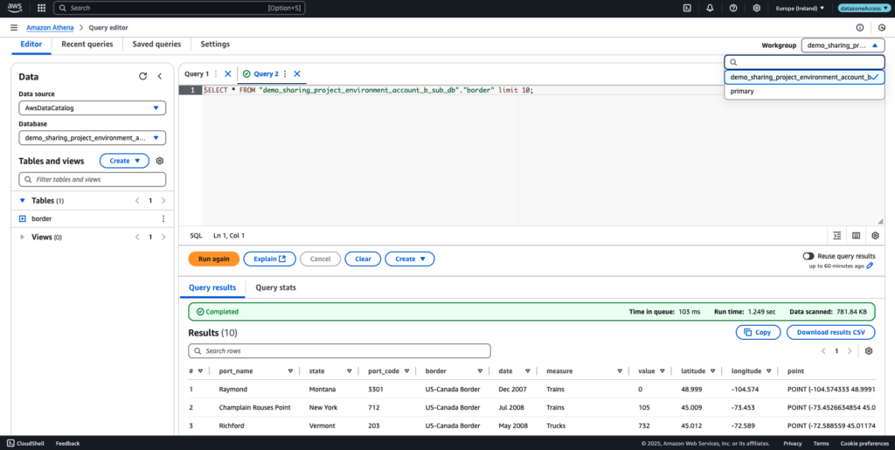Open the keyboard shortcuts icon in editor

pos(857,235)
